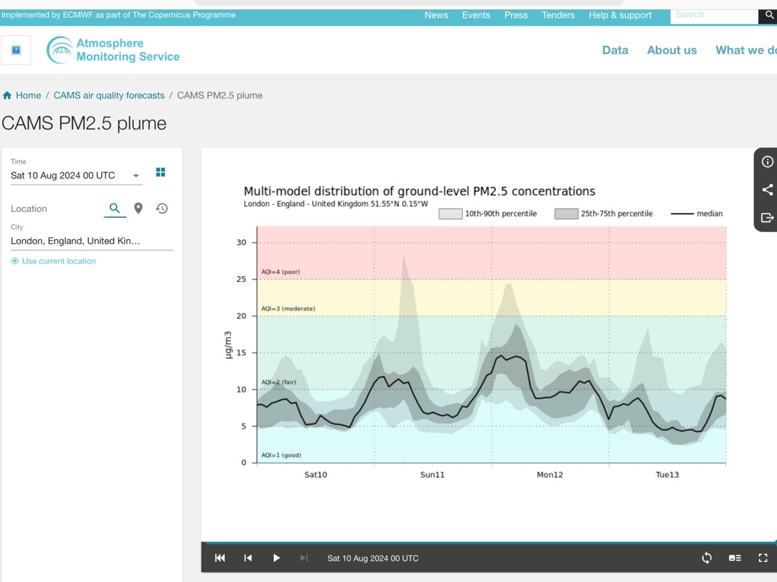Click the current location crosshair icon

(x=15, y=261)
